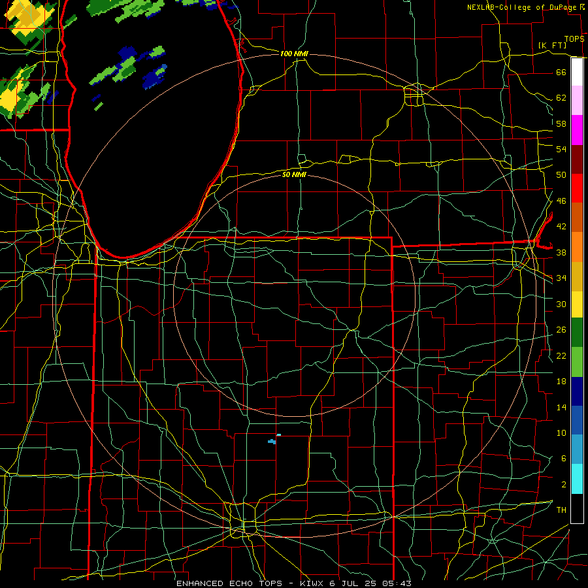The width and height of the screenshot is (588, 588).
Task: Click the dark orange 42 kft legend swatch
Action: [x=577, y=217]
